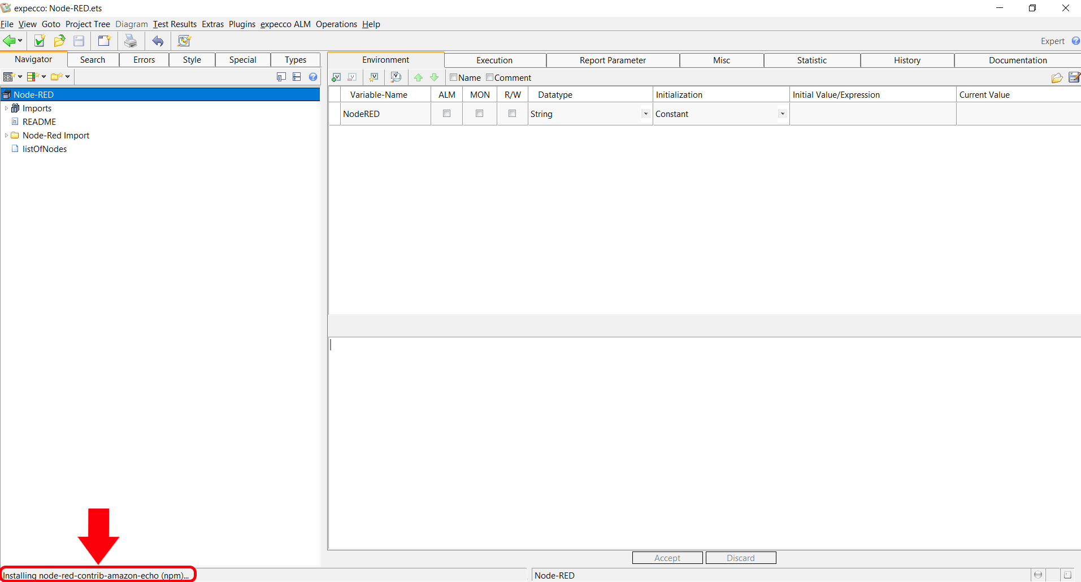Click the search variable magnifier icon
Screen dimensions: 1081x582
pos(396,77)
